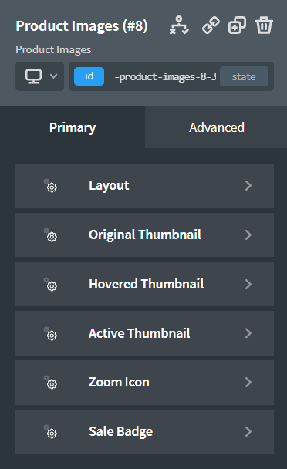Open the Hovered Thumbnail settings
This screenshot has height=469, width=287.
click(x=144, y=284)
